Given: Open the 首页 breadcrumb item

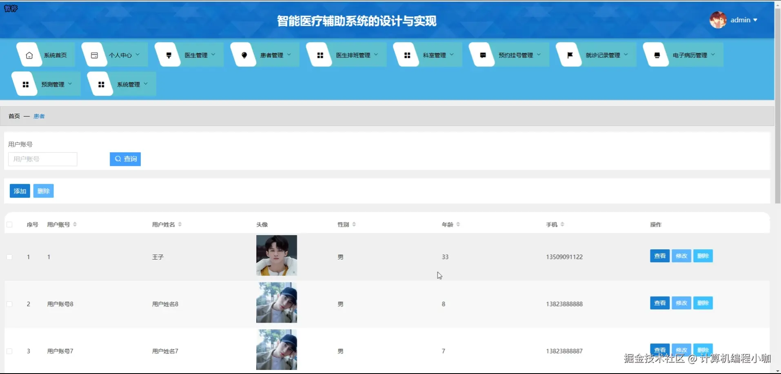Looking at the screenshot, I should coord(13,116).
